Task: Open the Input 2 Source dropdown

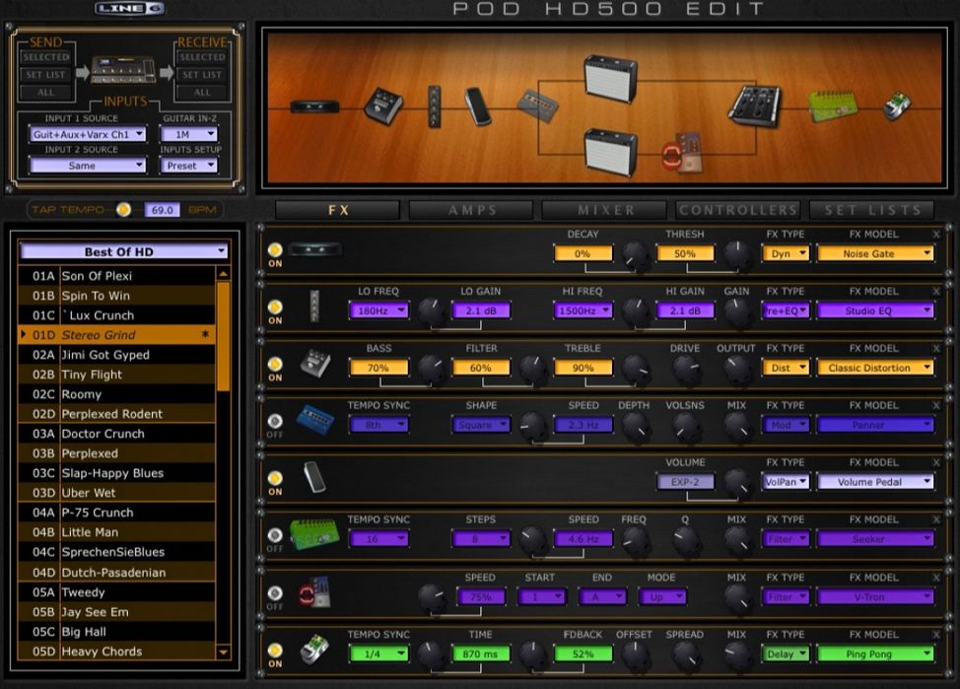Action: click(88, 166)
